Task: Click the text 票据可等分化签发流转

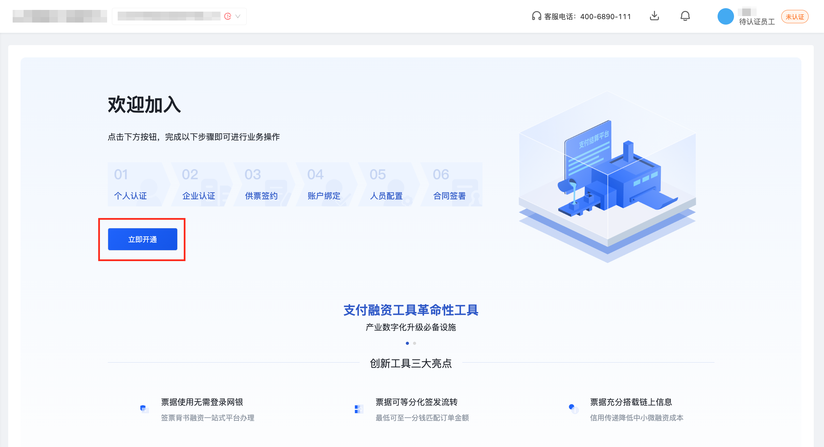Action: tap(416, 402)
